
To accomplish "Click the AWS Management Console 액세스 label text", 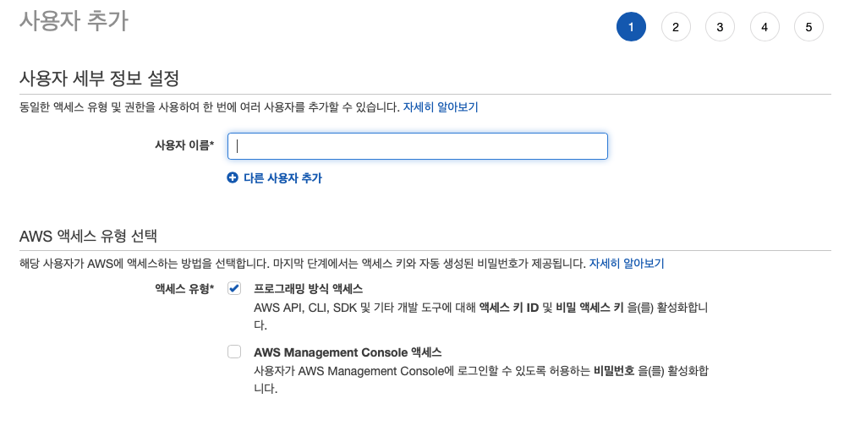I will (348, 352).
